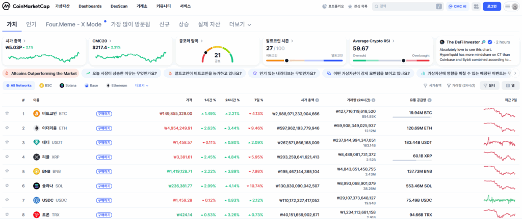The image size is (522, 219).
Task: Show next AI question chips arrow
Action: pos(515,73)
